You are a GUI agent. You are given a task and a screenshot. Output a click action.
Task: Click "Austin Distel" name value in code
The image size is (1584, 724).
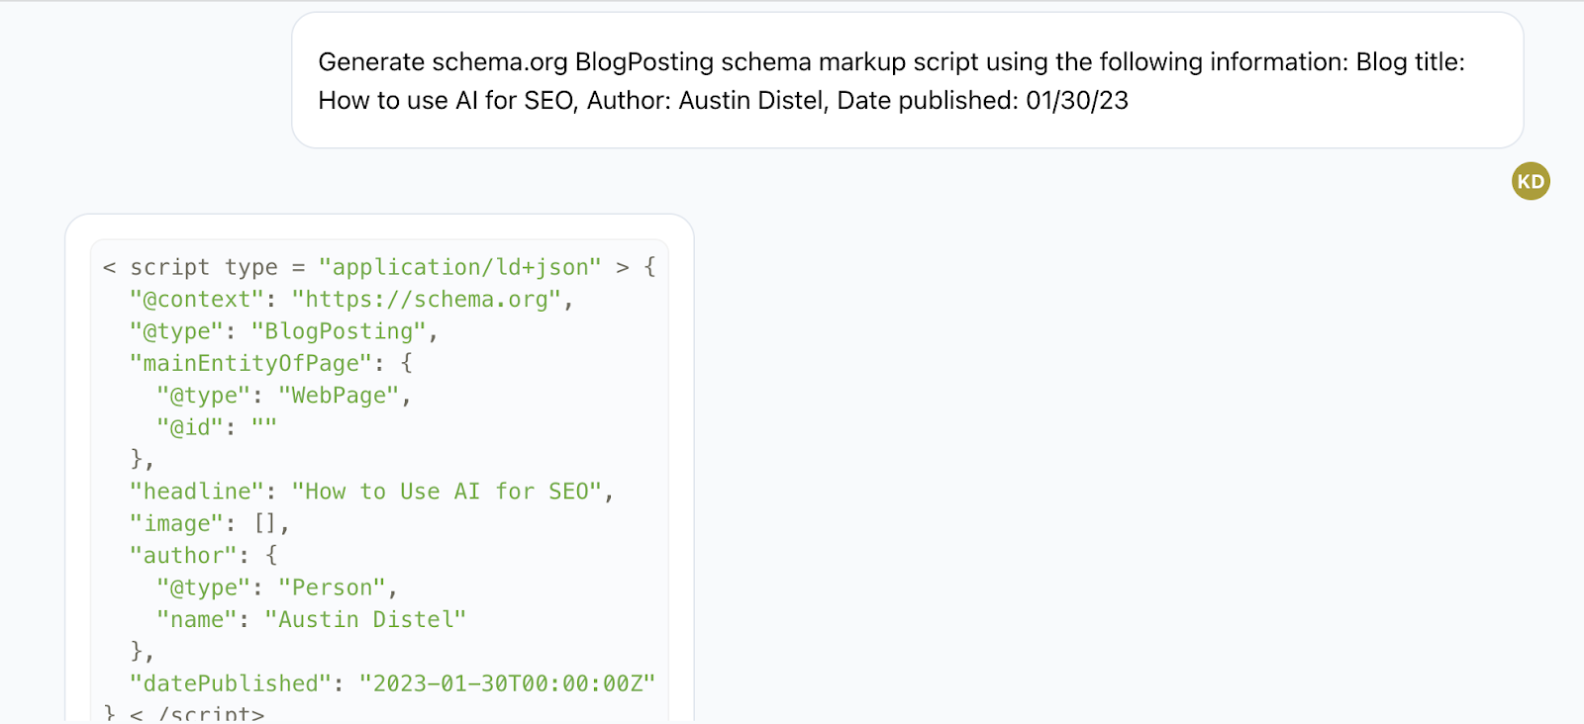pos(365,620)
